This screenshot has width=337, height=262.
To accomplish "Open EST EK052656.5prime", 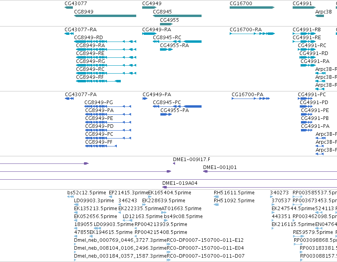I will 95,216.
